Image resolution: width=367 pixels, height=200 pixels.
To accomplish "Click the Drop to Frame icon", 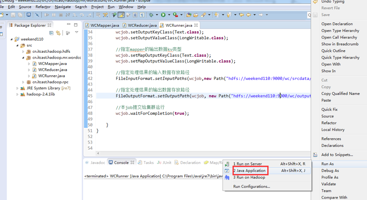I will [98, 15].
